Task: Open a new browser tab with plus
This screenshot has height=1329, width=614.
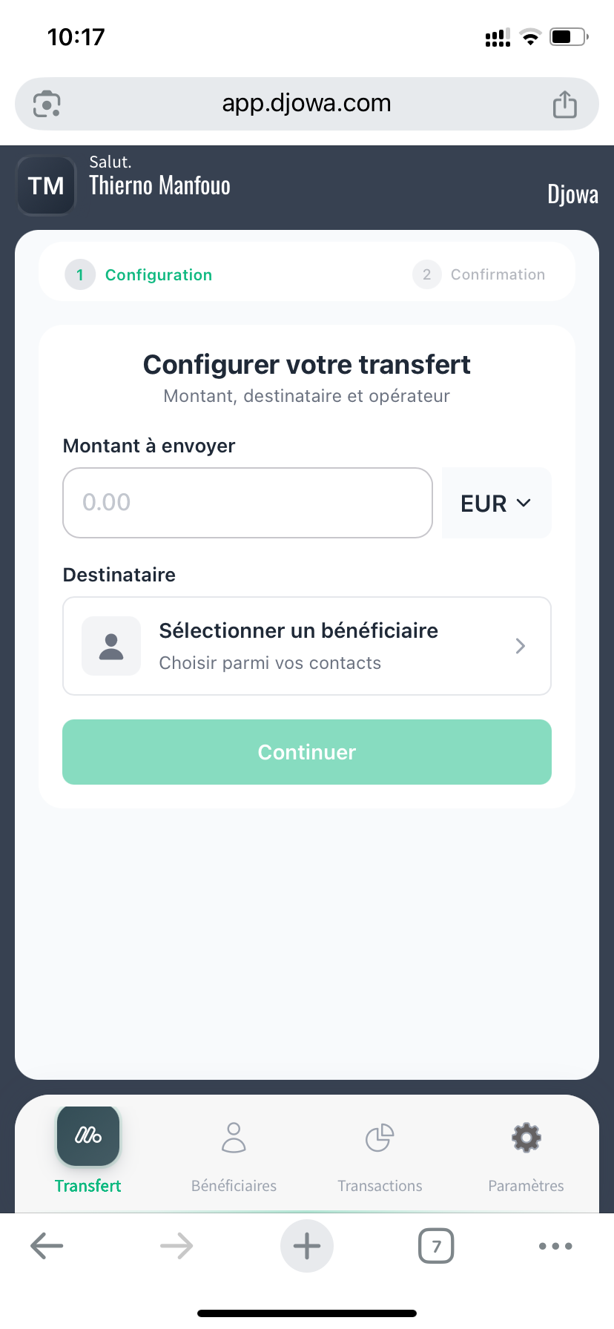Action: [x=307, y=1246]
